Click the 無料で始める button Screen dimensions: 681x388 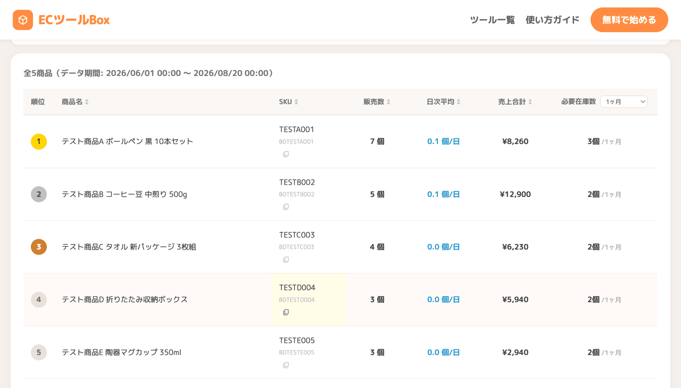[x=629, y=20]
